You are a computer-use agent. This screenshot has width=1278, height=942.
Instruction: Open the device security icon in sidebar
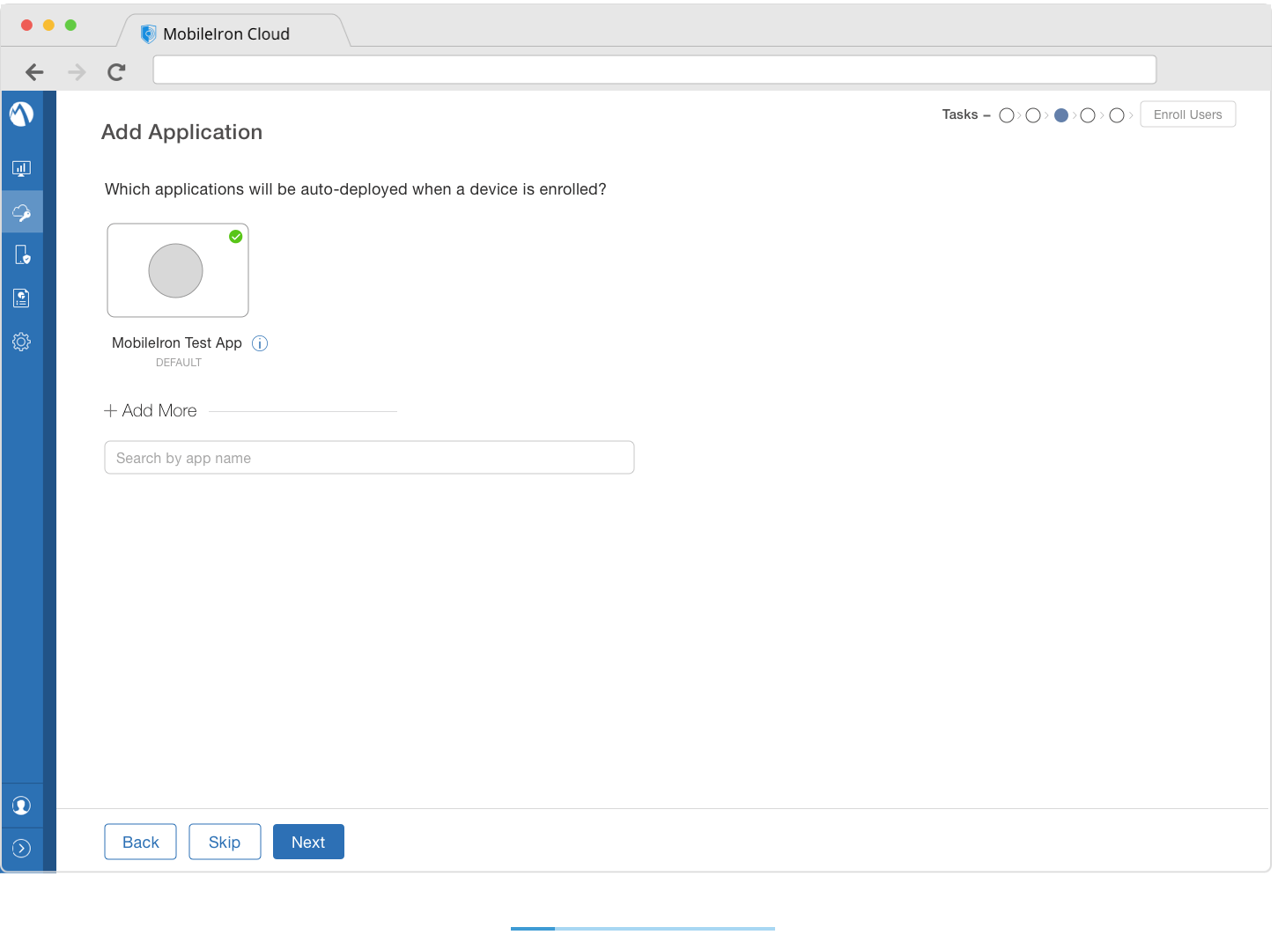21,254
